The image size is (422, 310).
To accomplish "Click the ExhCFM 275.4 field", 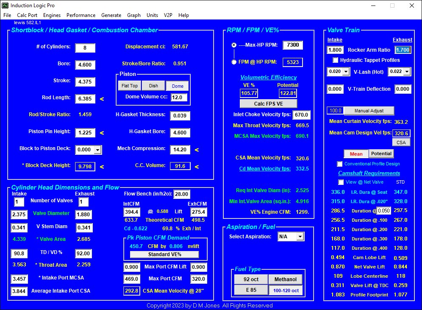I will click(199, 212).
